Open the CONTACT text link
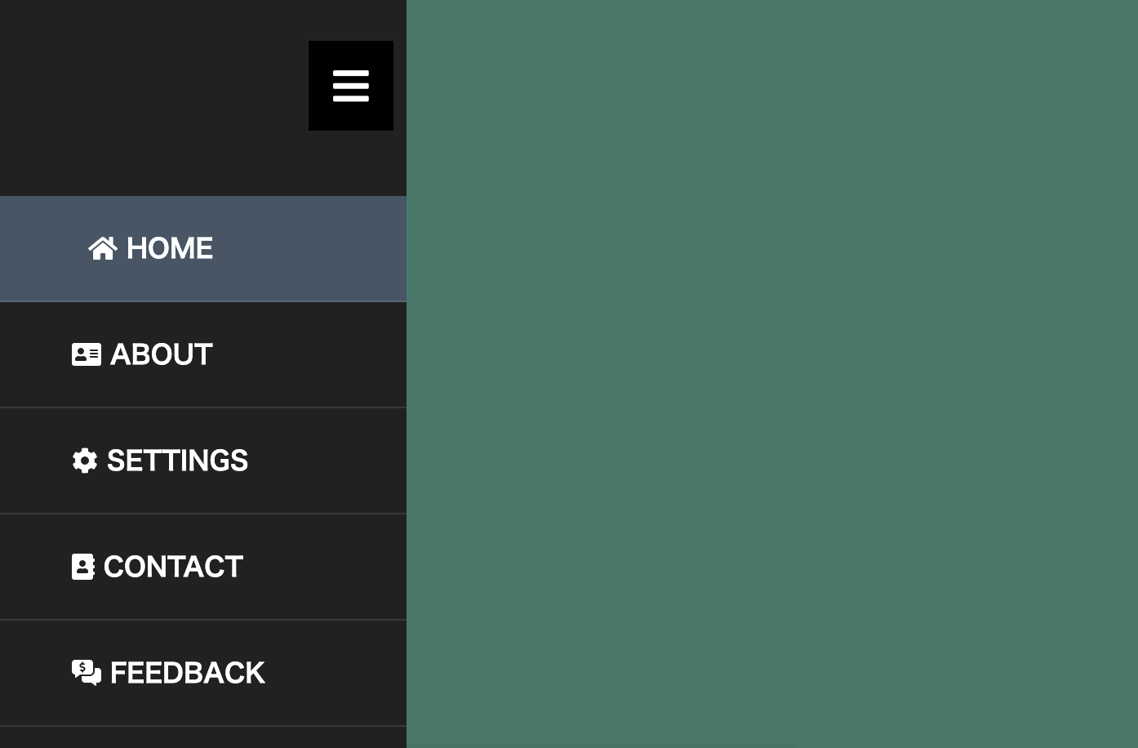This screenshot has width=1138, height=748. click(173, 567)
